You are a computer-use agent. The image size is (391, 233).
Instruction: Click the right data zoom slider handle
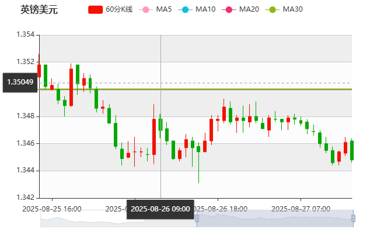353,218
